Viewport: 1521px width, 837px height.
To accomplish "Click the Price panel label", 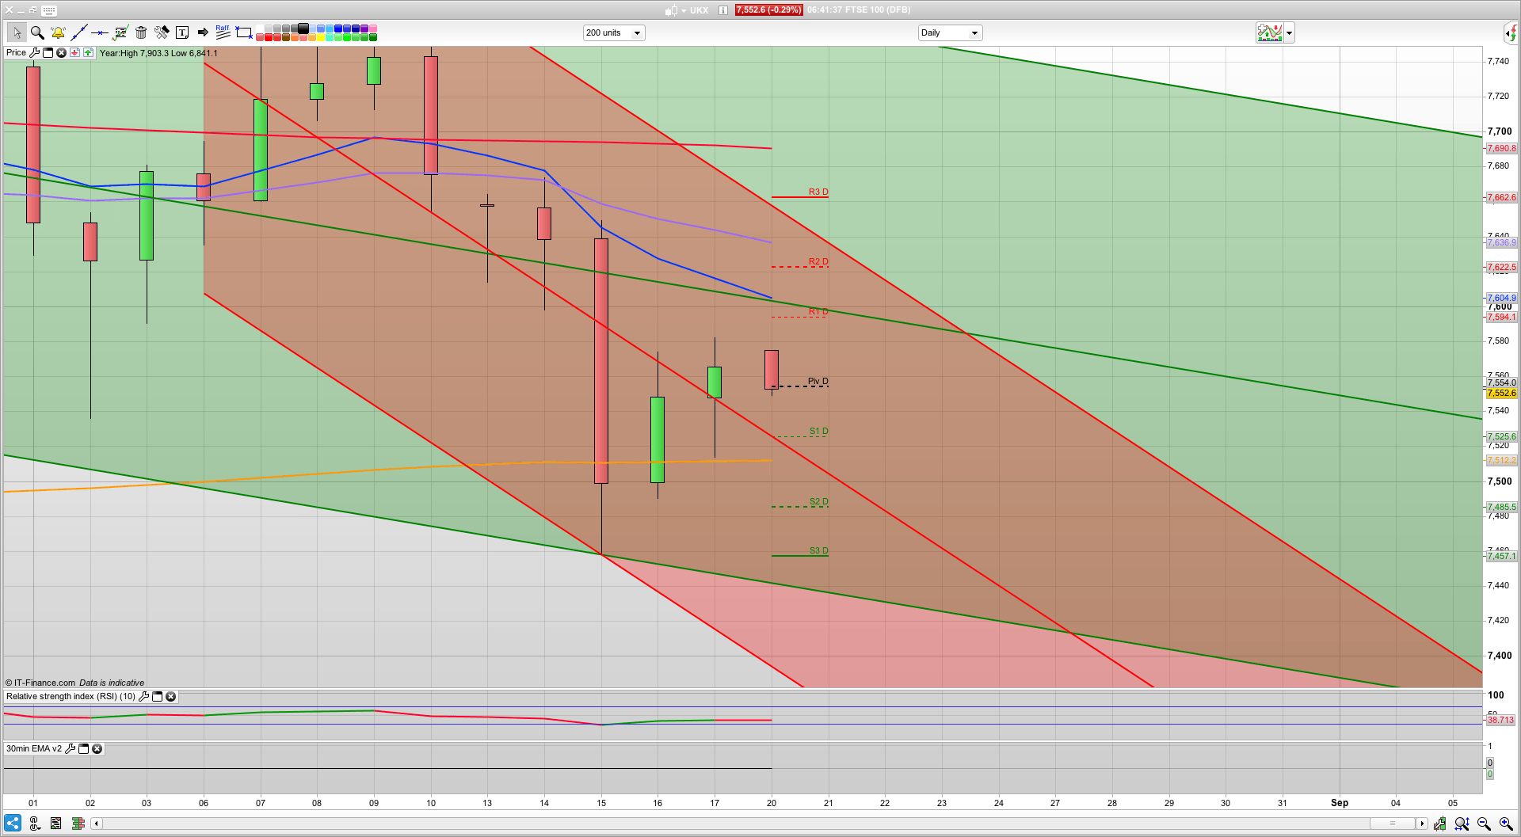I will pos(17,53).
